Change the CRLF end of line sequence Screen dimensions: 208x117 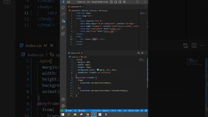pos(120,110)
